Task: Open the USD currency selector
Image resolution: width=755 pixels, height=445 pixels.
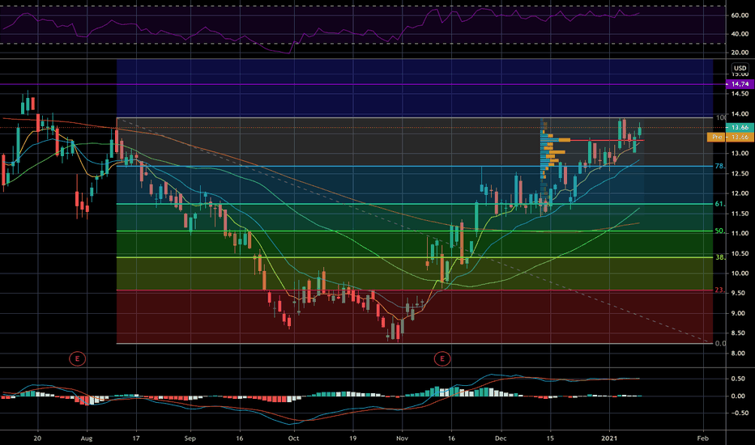Action: (740, 68)
